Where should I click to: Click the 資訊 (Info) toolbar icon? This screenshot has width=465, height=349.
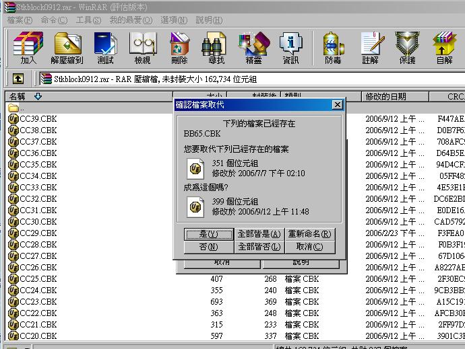click(x=291, y=48)
